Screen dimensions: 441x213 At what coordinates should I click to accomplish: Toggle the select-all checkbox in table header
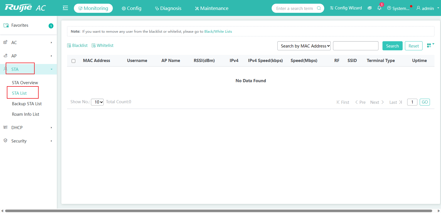pyautogui.click(x=74, y=61)
